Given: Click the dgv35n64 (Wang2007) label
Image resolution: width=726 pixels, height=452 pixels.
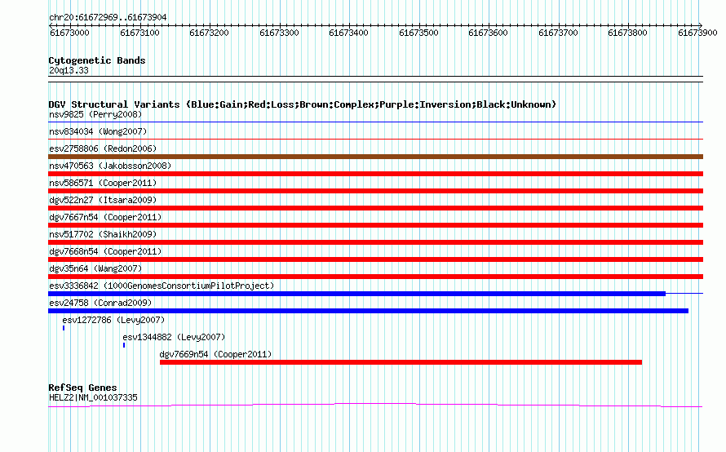Looking at the screenshot, I should tap(95, 268).
